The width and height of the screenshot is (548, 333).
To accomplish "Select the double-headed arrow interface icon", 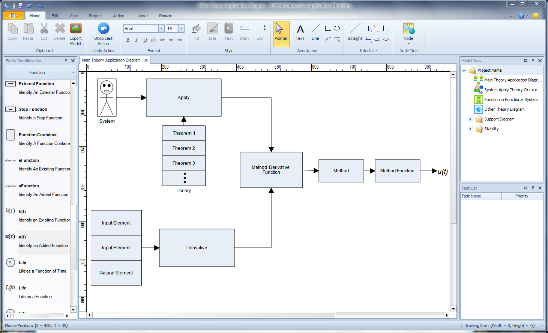I will point(386,39).
